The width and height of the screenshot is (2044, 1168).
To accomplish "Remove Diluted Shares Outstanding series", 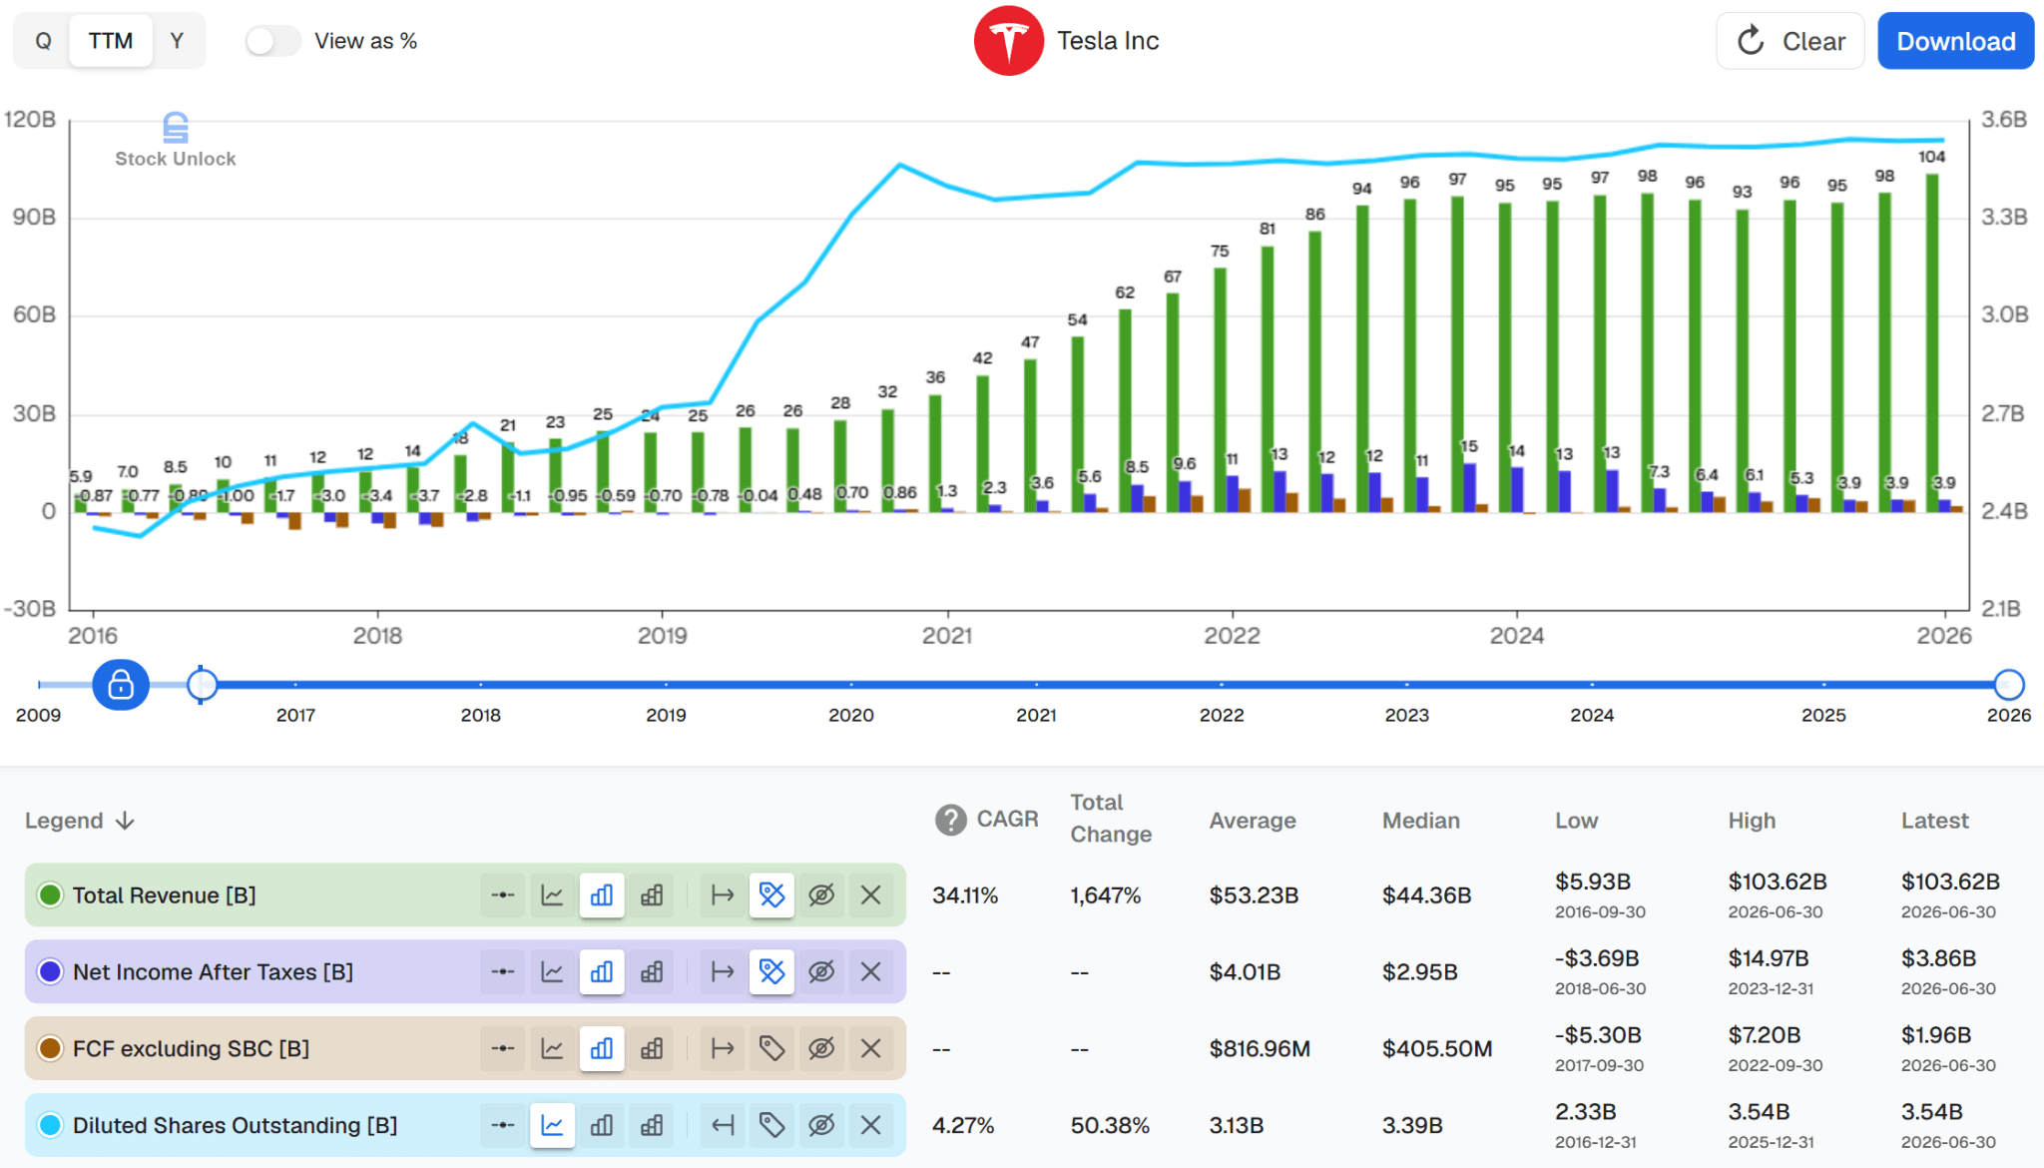I will click(870, 1125).
